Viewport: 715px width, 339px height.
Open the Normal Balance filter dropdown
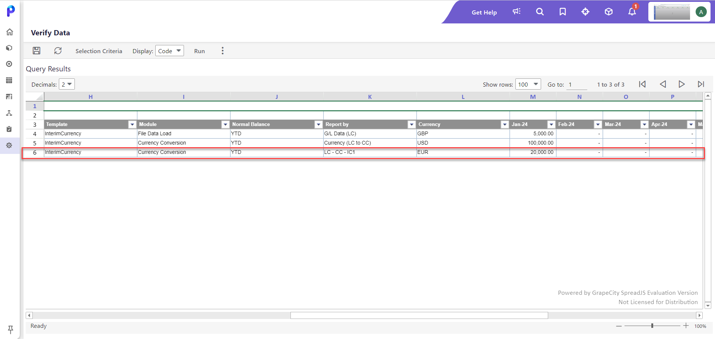tap(318, 125)
